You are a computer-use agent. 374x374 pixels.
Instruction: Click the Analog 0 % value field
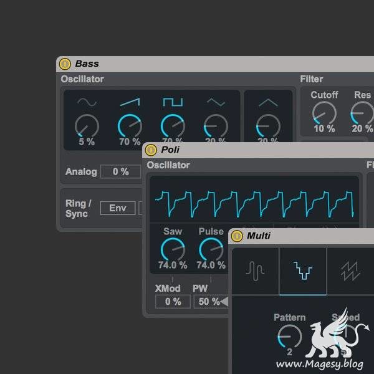(120, 171)
